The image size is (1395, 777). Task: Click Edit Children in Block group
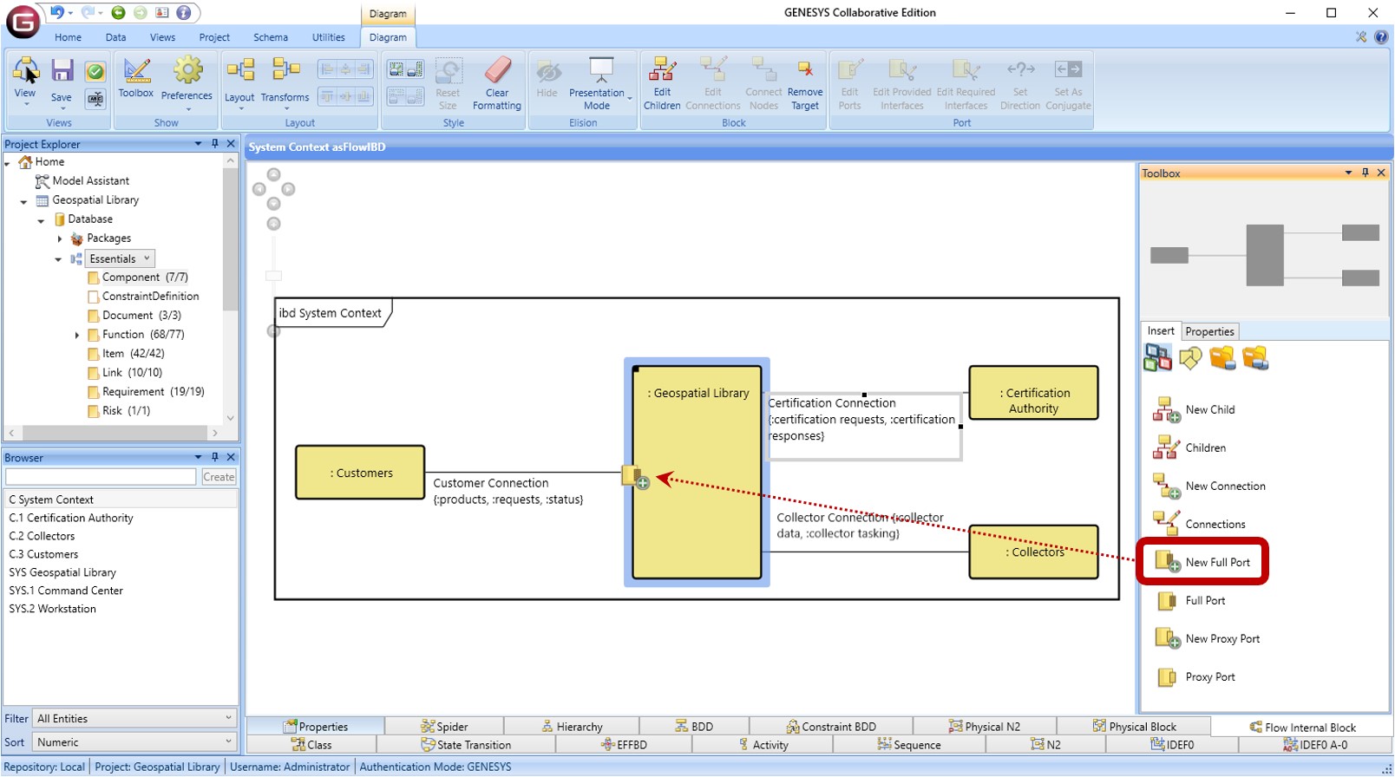[x=662, y=83]
